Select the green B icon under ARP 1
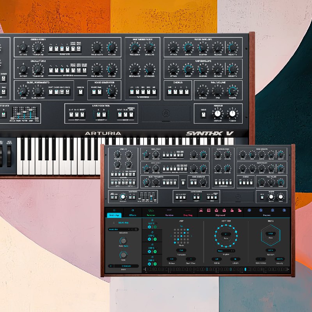This screenshot has width=312, height=312. point(155,227)
